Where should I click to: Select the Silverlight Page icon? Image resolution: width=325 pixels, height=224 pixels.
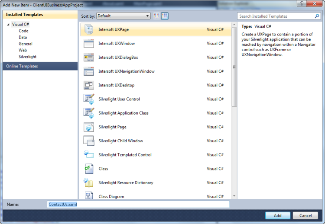point(89,127)
